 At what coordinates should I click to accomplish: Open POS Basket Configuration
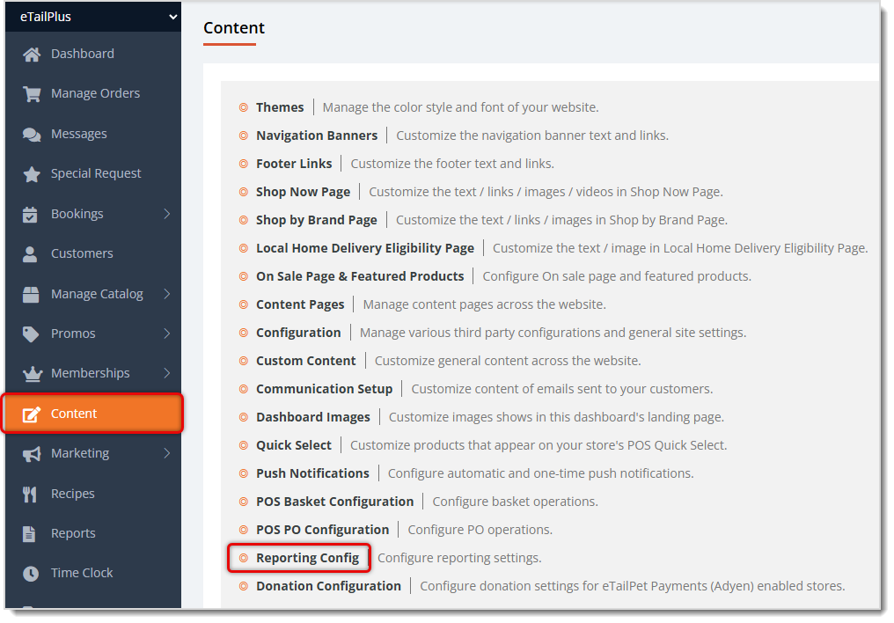click(334, 502)
